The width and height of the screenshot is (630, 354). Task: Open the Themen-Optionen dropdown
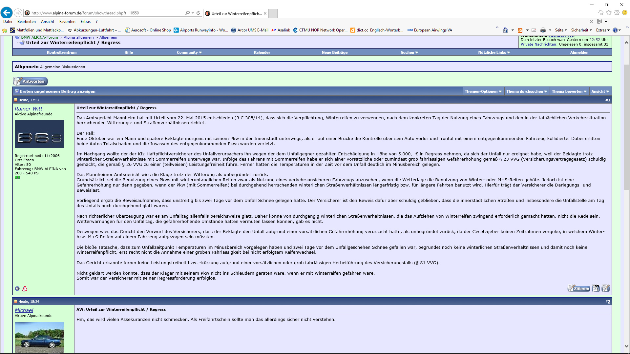click(483, 91)
